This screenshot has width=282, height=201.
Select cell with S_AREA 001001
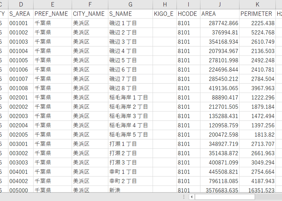click(21, 23)
